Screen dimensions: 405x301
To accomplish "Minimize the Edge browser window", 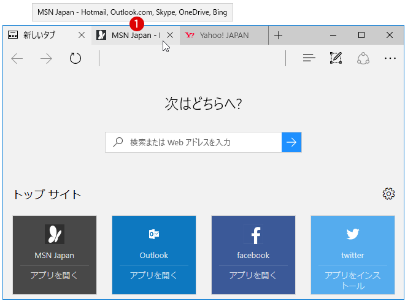I will coord(333,35).
